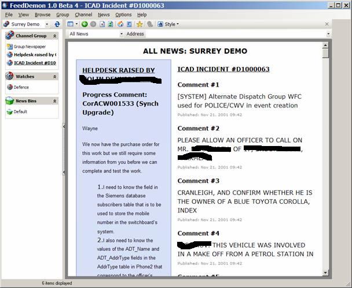Viewport: 352px width, 288px height.
Task: Click the Default news bin basket icon
Action: pos(10,111)
